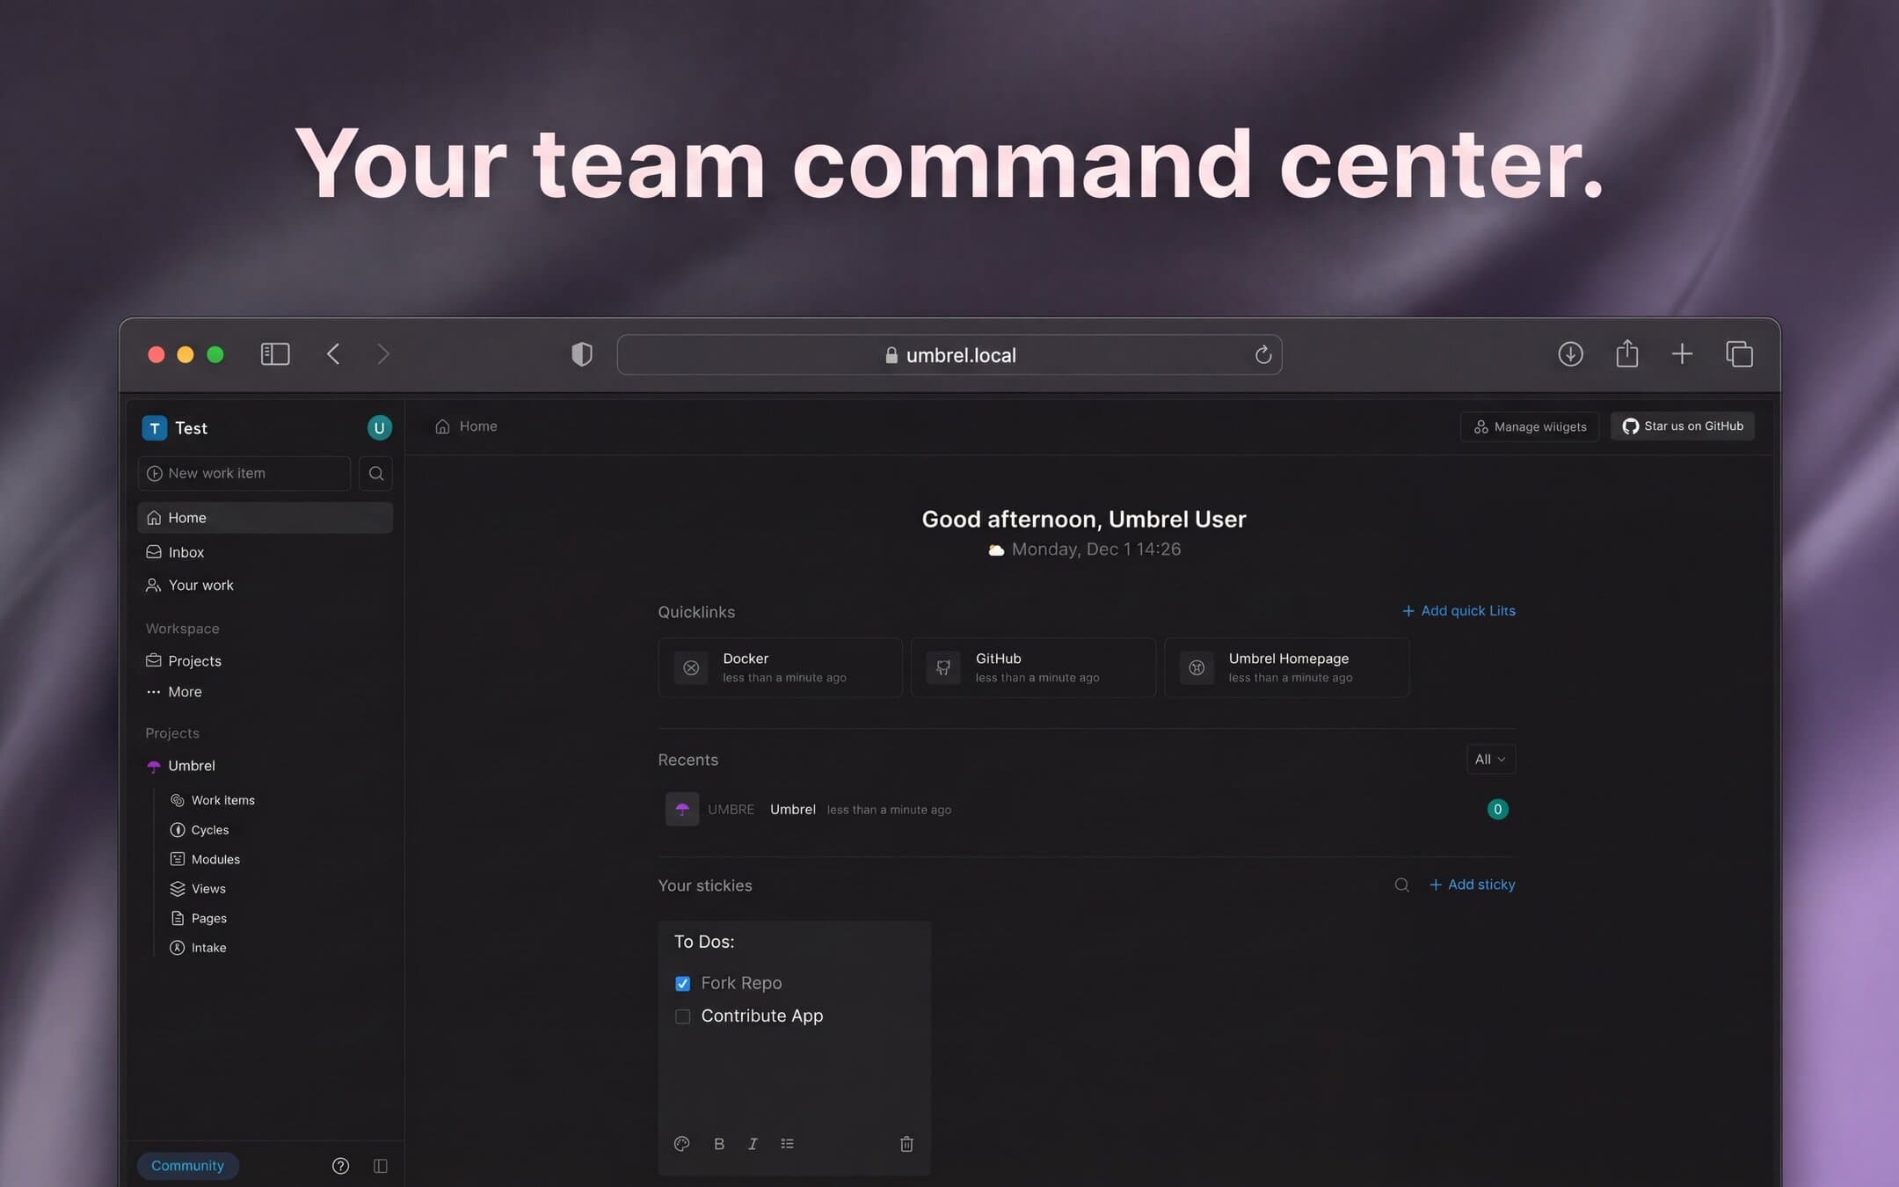Collapse the Umbrel project tree
Viewport: 1899px width, 1187px height.
pos(191,766)
